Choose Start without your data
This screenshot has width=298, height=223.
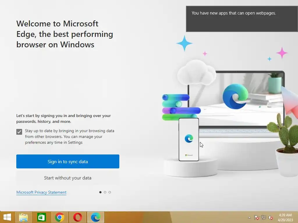pyautogui.click(x=68, y=178)
